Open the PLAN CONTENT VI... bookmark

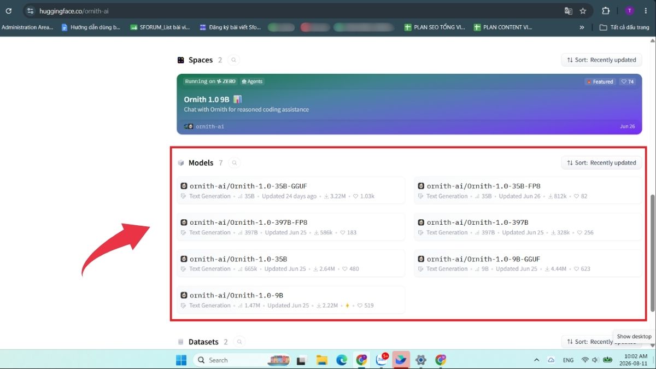(x=503, y=27)
